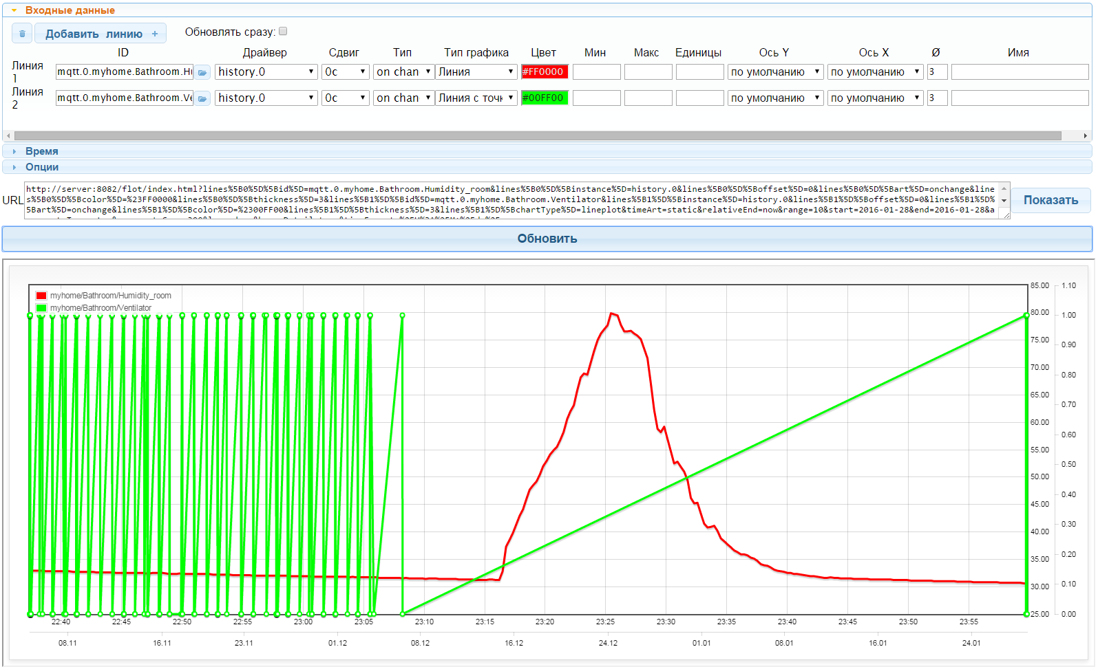This screenshot has width=1098, height=669.
Task: Click Добавить линию button
Action: click(x=101, y=34)
